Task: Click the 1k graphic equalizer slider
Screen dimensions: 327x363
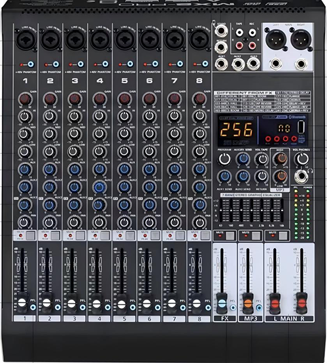Action: point(251,210)
